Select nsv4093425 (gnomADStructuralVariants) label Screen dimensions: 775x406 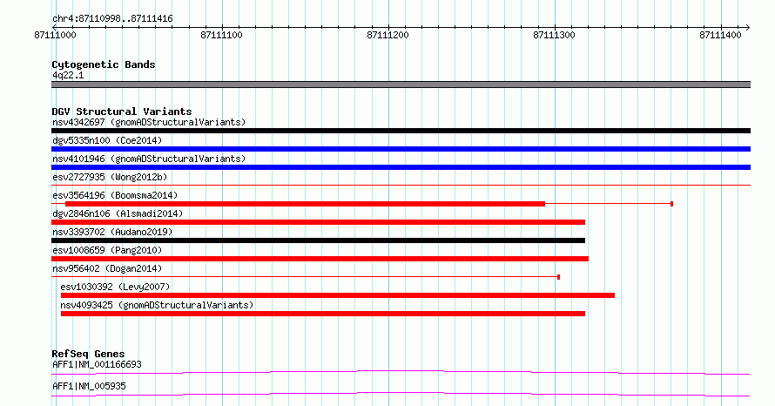[x=157, y=305]
